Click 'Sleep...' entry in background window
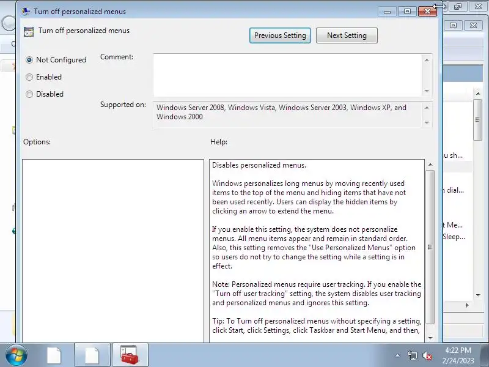The height and width of the screenshot is (367, 489). coord(454,237)
